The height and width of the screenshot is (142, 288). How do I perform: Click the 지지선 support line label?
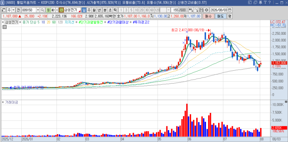coord(69,22)
